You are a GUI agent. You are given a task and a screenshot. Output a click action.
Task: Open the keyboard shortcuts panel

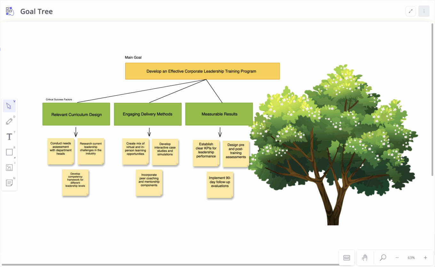click(x=347, y=257)
